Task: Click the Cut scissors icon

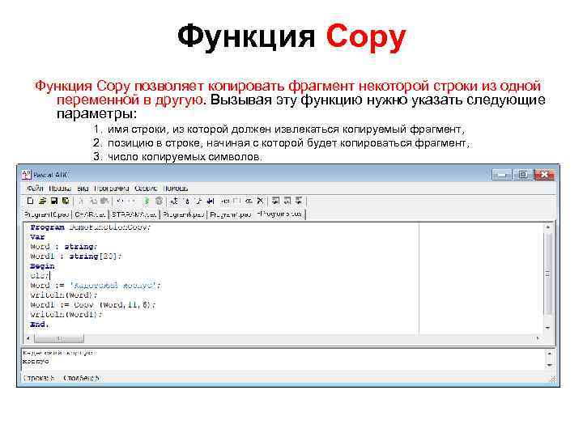Action: tap(81, 201)
